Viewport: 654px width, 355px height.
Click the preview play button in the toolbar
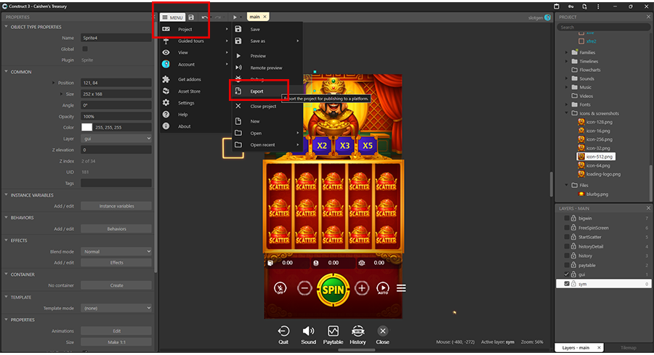pyautogui.click(x=235, y=17)
